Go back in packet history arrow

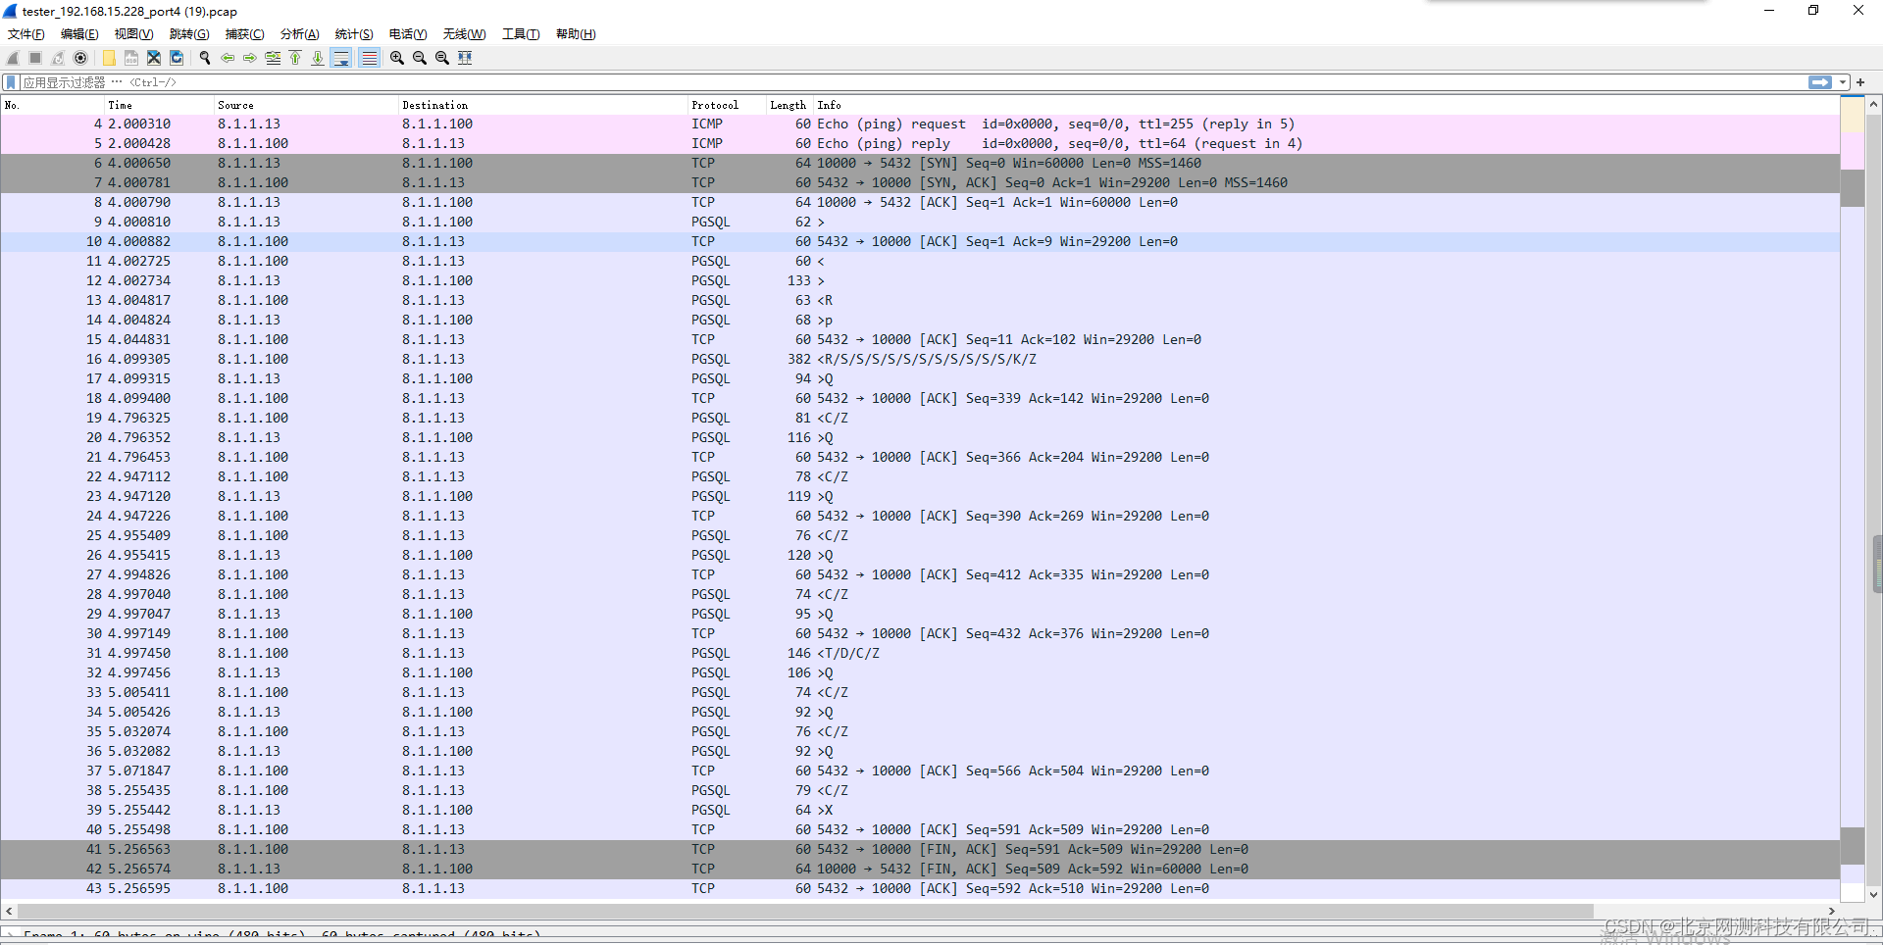pyautogui.click(x=228, y=58)
